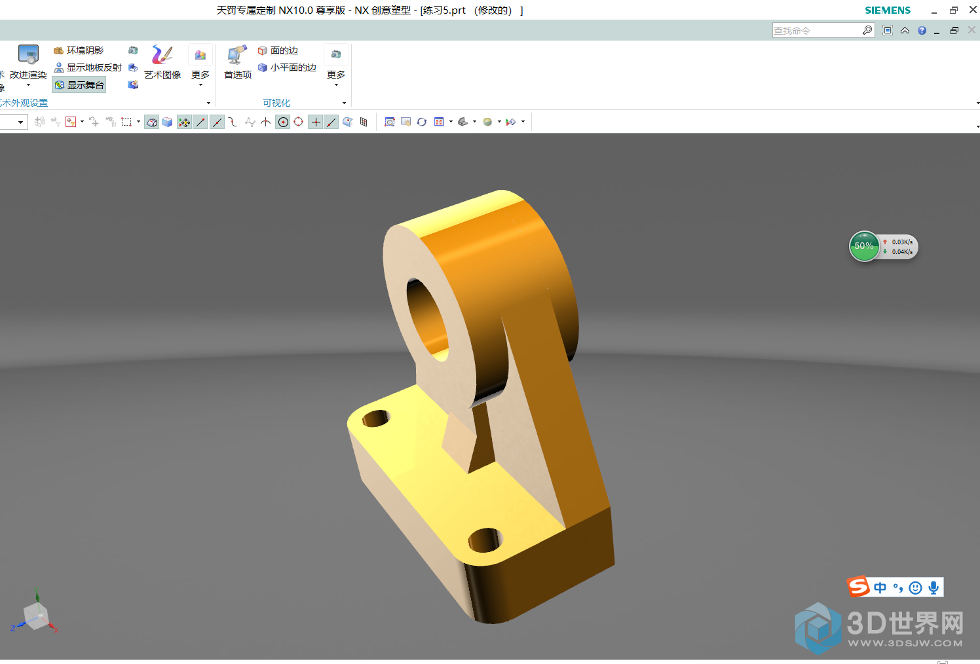Open Preferences (首选项) in the visualization group
Viewport: 980px width, 664px height.
click(237, 62)
